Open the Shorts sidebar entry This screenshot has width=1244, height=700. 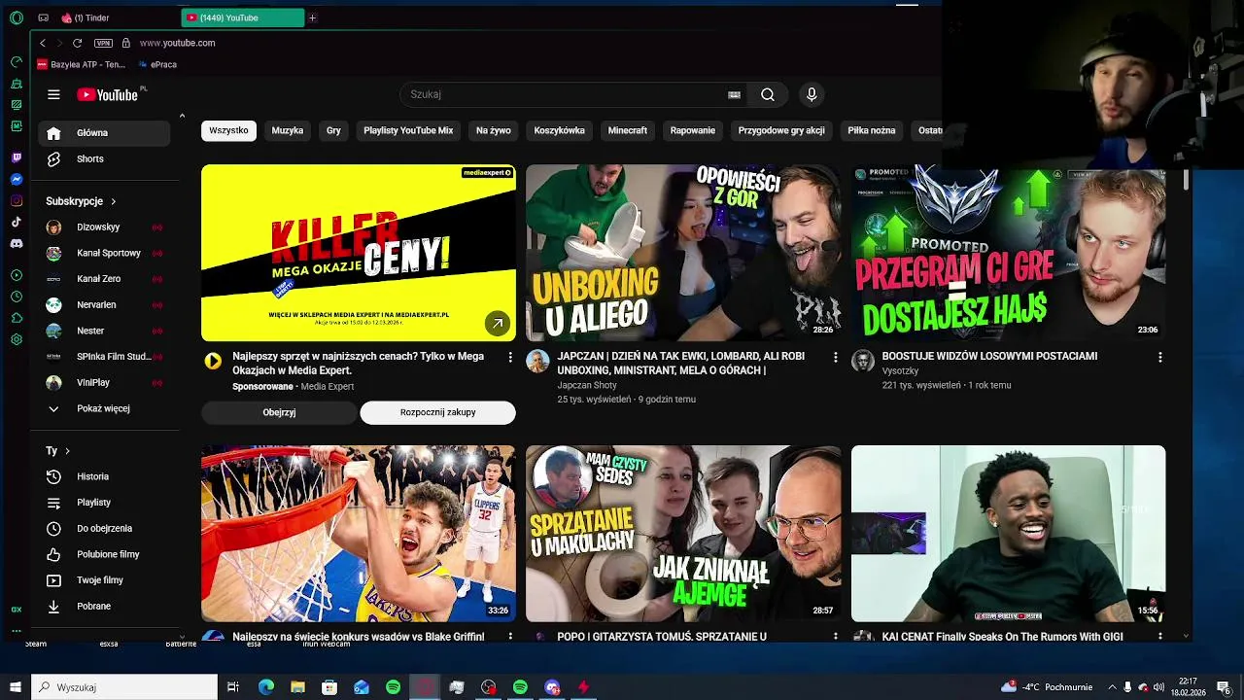click(x=104, y=158)
